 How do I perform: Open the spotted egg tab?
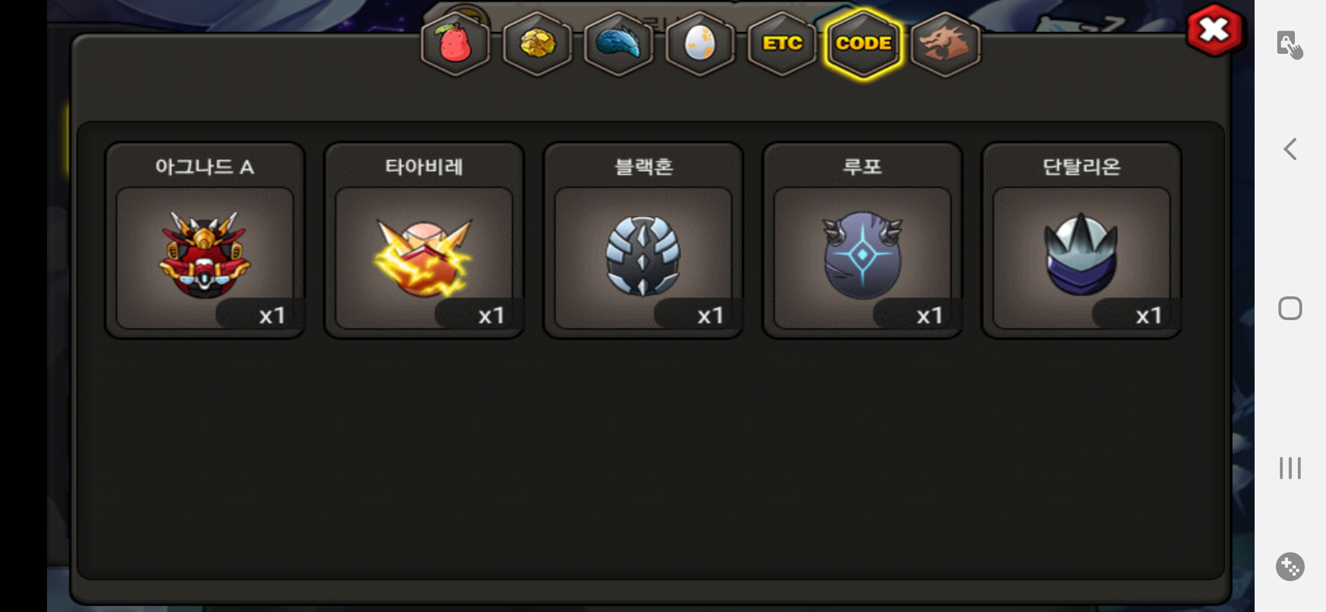click(x=700, y=44)
